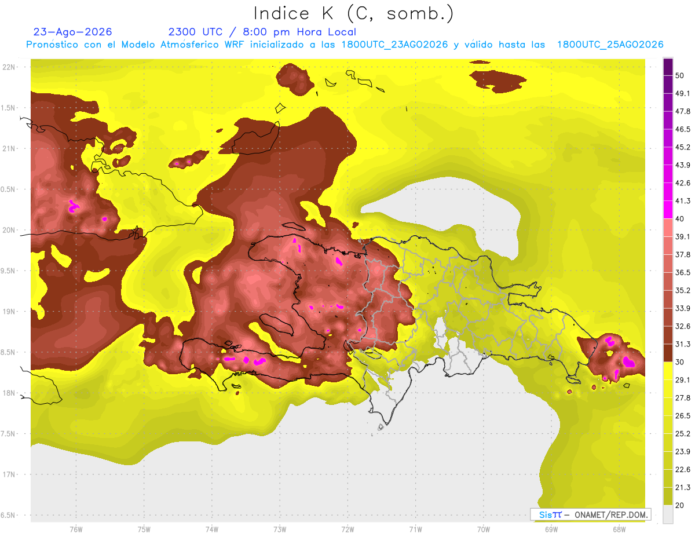Click colorbar value "26.5"
Viewport: 695px width, 537px height.
click(683, 416)
